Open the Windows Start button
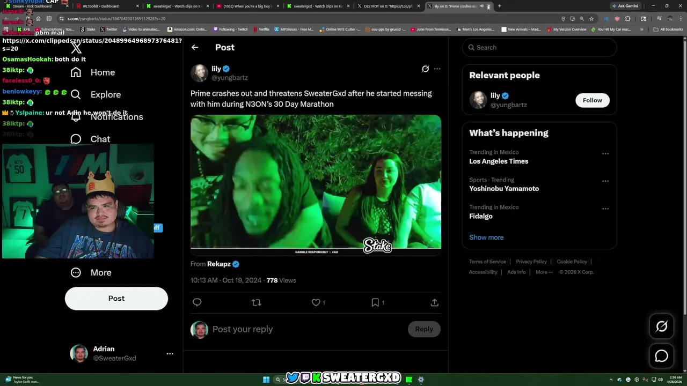 coord(266,380)
